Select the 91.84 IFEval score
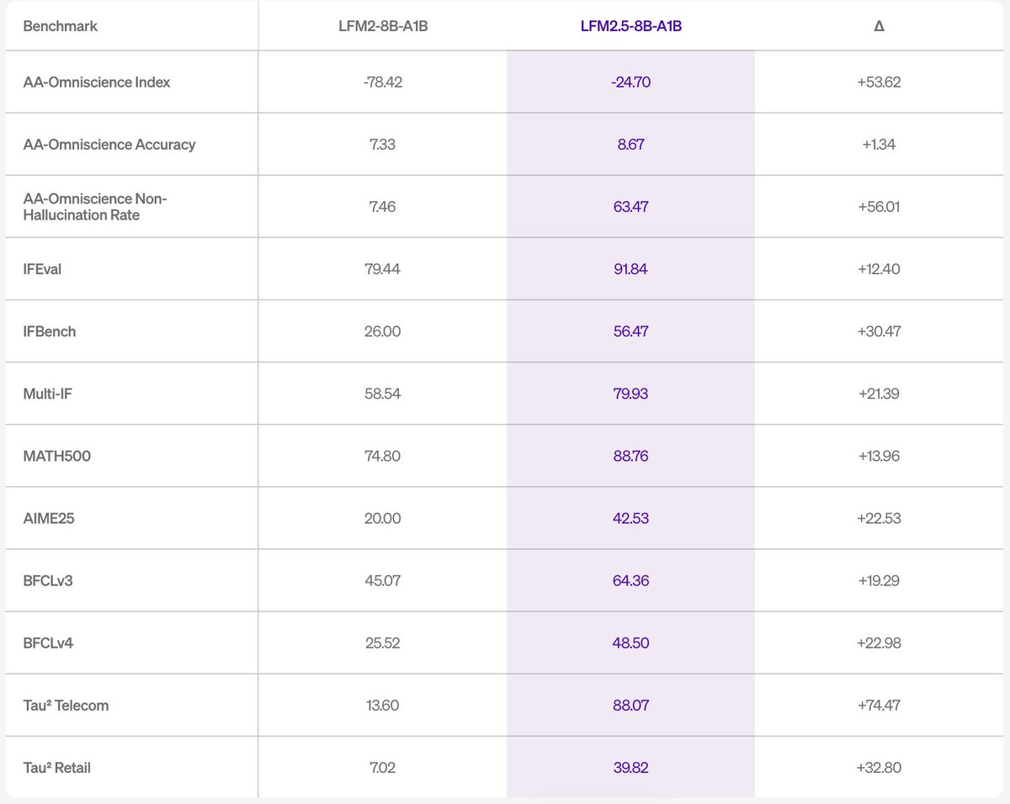The height and width of the screenshot is (804, 1010). point(631,269)
